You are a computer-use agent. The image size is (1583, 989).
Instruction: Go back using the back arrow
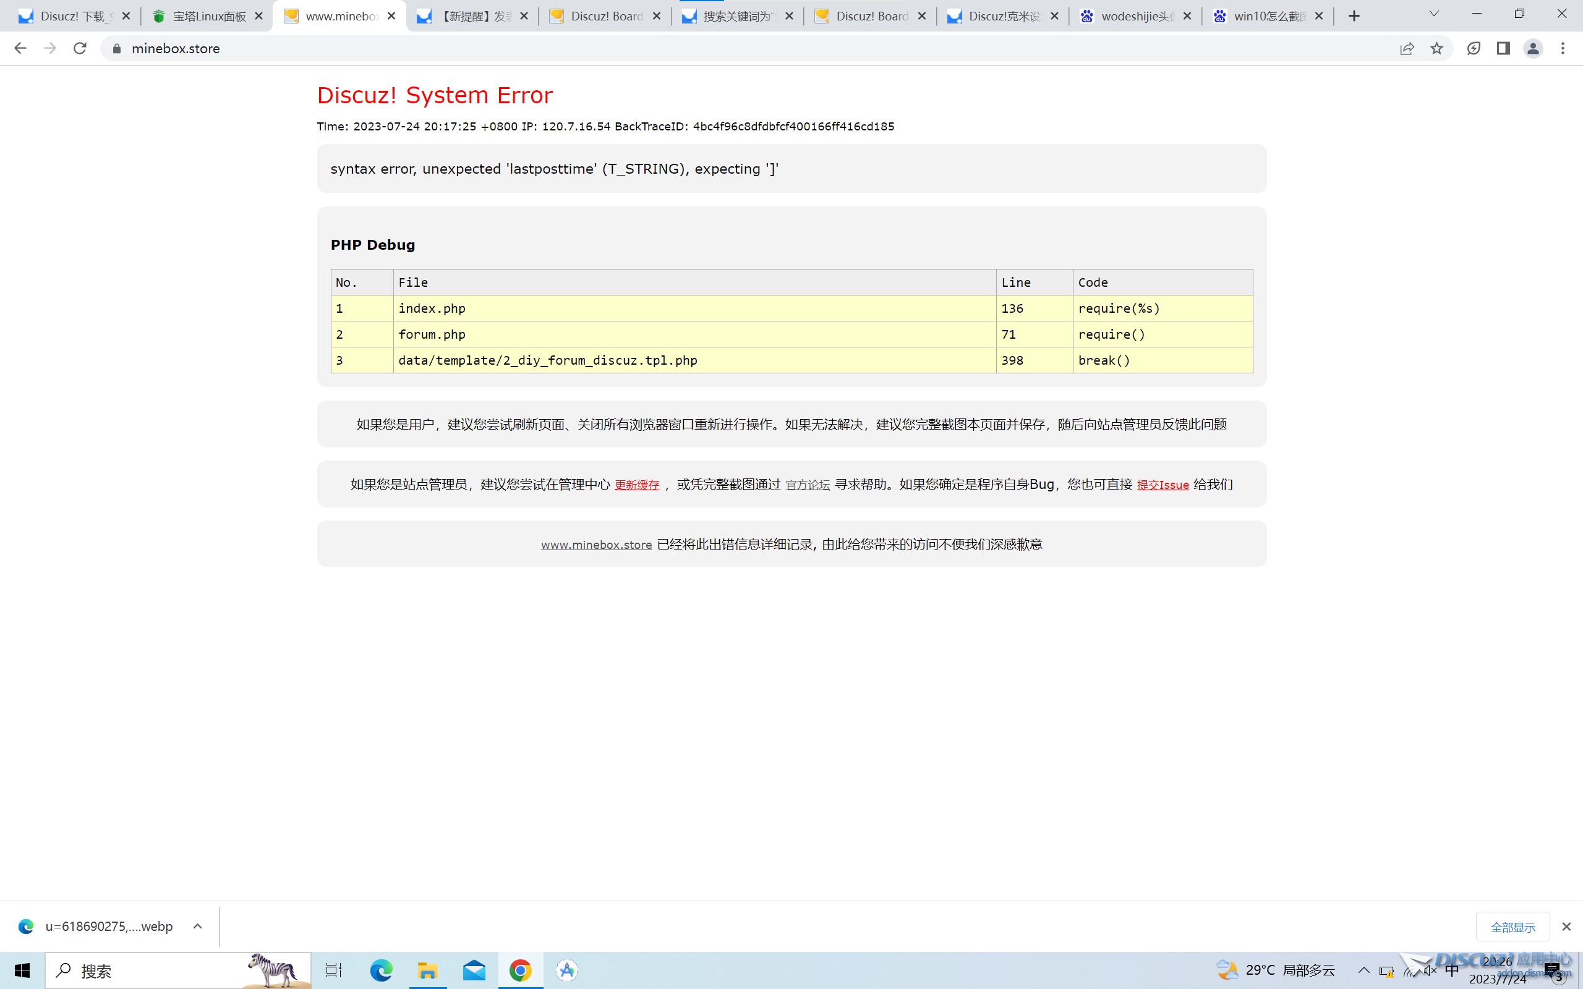pyautogui.click(x=20, y=48)
